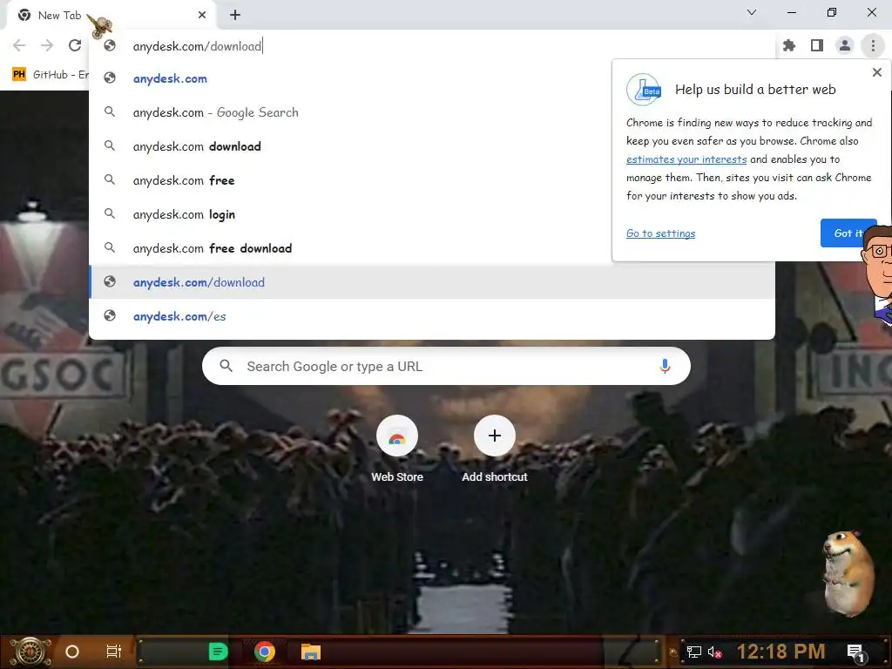Pick the 'anydesk.com free' suggestion

[x=432, y=180]
